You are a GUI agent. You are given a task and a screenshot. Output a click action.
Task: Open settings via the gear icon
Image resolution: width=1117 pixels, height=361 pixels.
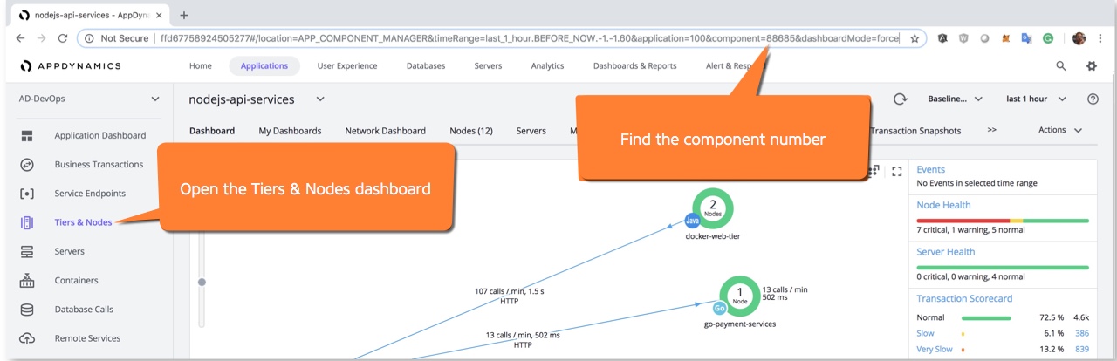click(x=1091, y=65)
